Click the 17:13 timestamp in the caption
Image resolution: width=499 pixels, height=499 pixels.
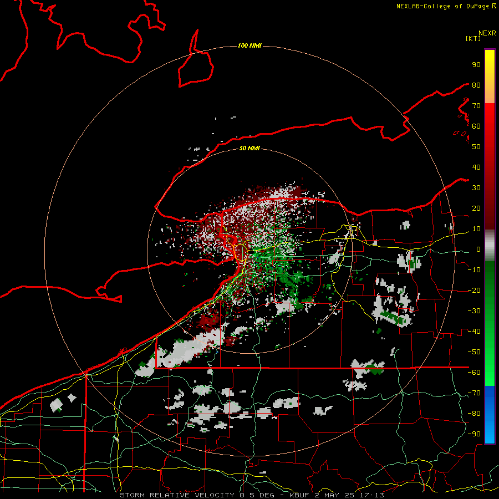[371, 495]
